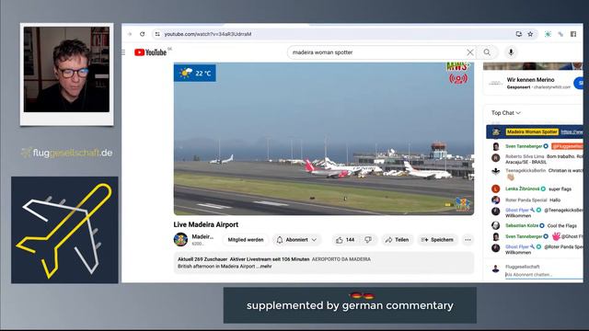Image resolution: width=589 pixels, height=331 pixels.
Task: Click the live airport video player
Action: (324, 139)
